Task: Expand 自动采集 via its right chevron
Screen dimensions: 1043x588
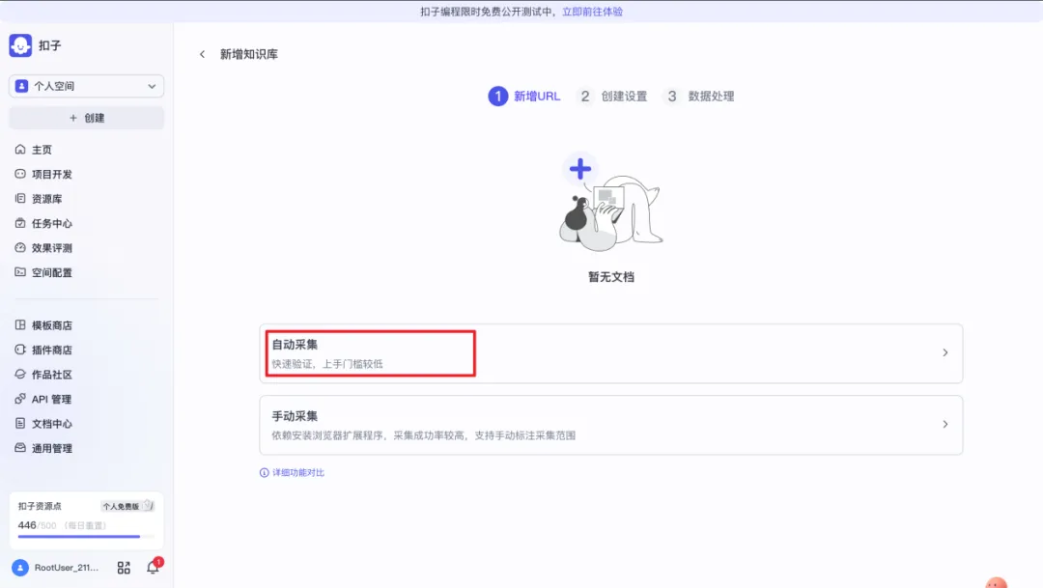Action: 944,352
